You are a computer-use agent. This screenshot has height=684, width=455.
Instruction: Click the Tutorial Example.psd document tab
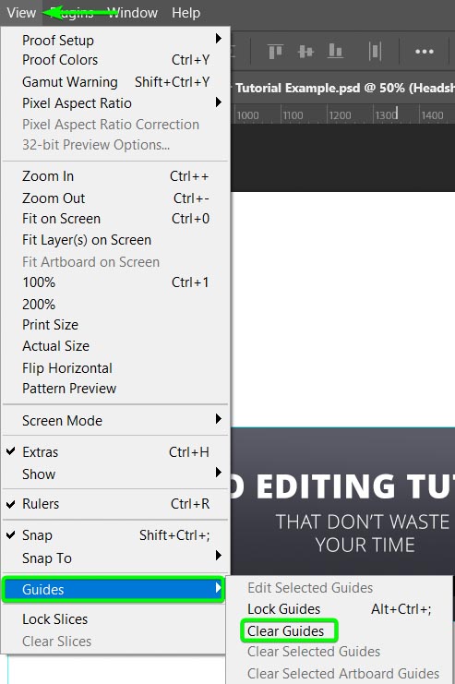pos(343,88)
